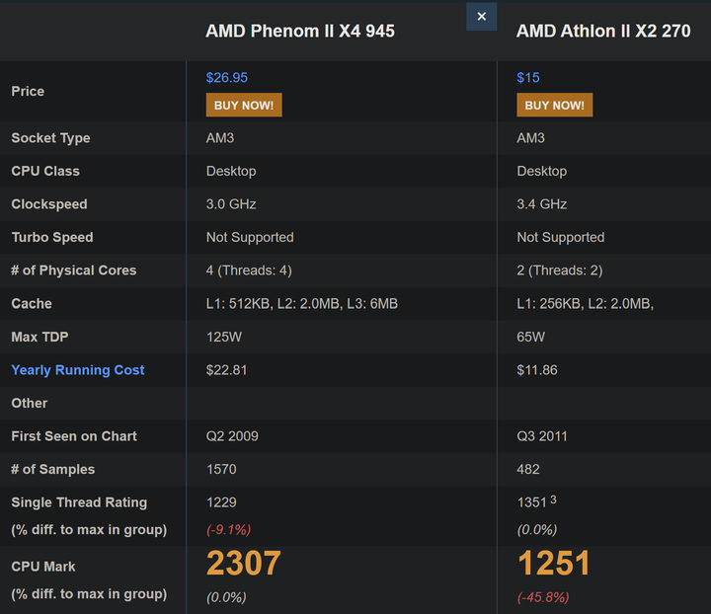Click the 1229 single thread rating
This screenshot has width=711, height=614.
221,502
